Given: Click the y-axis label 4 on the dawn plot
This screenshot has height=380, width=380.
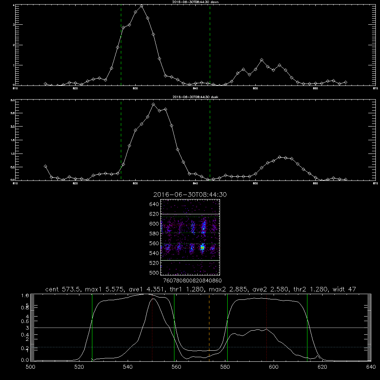Looking at the screenshot, I should [x=14, y=5].
